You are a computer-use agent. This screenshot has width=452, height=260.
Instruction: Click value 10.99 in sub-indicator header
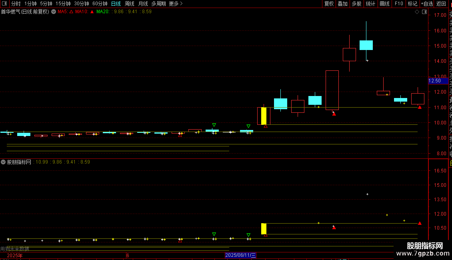coord(42,162)
